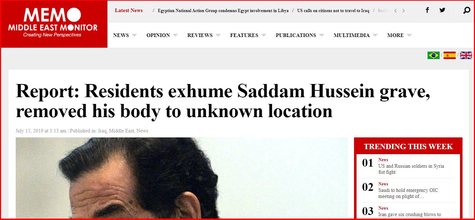Follow the Iraq category link under the headline
Image resolution: width=475 pixels, height=220 pixels.
pyautogui.click(x=102, y=131)
